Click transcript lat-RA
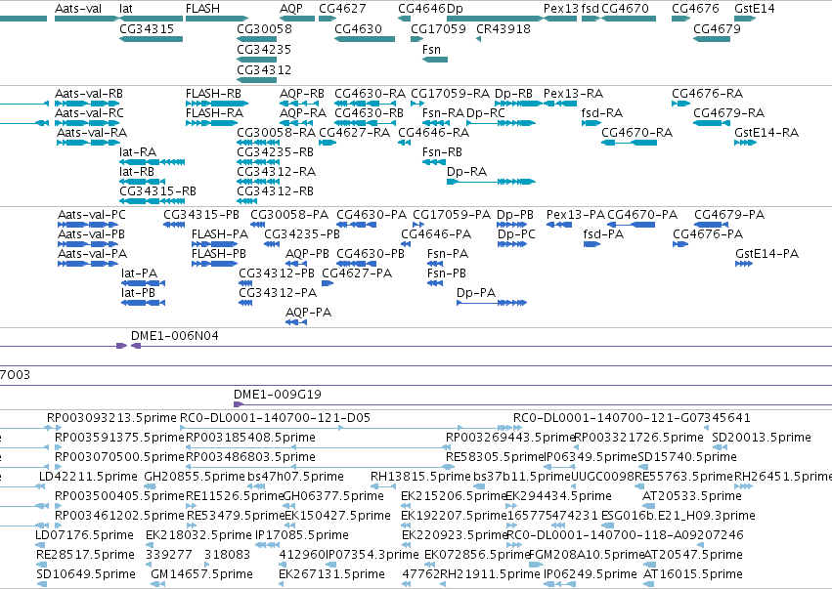 pyautogui.click(x=138, y=152)
